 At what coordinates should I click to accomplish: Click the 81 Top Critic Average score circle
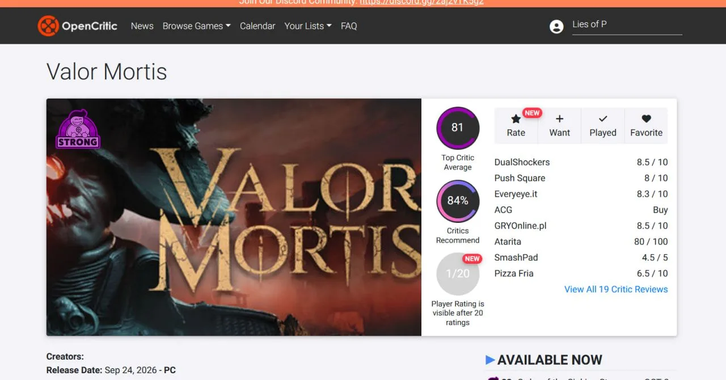point(458,128)
